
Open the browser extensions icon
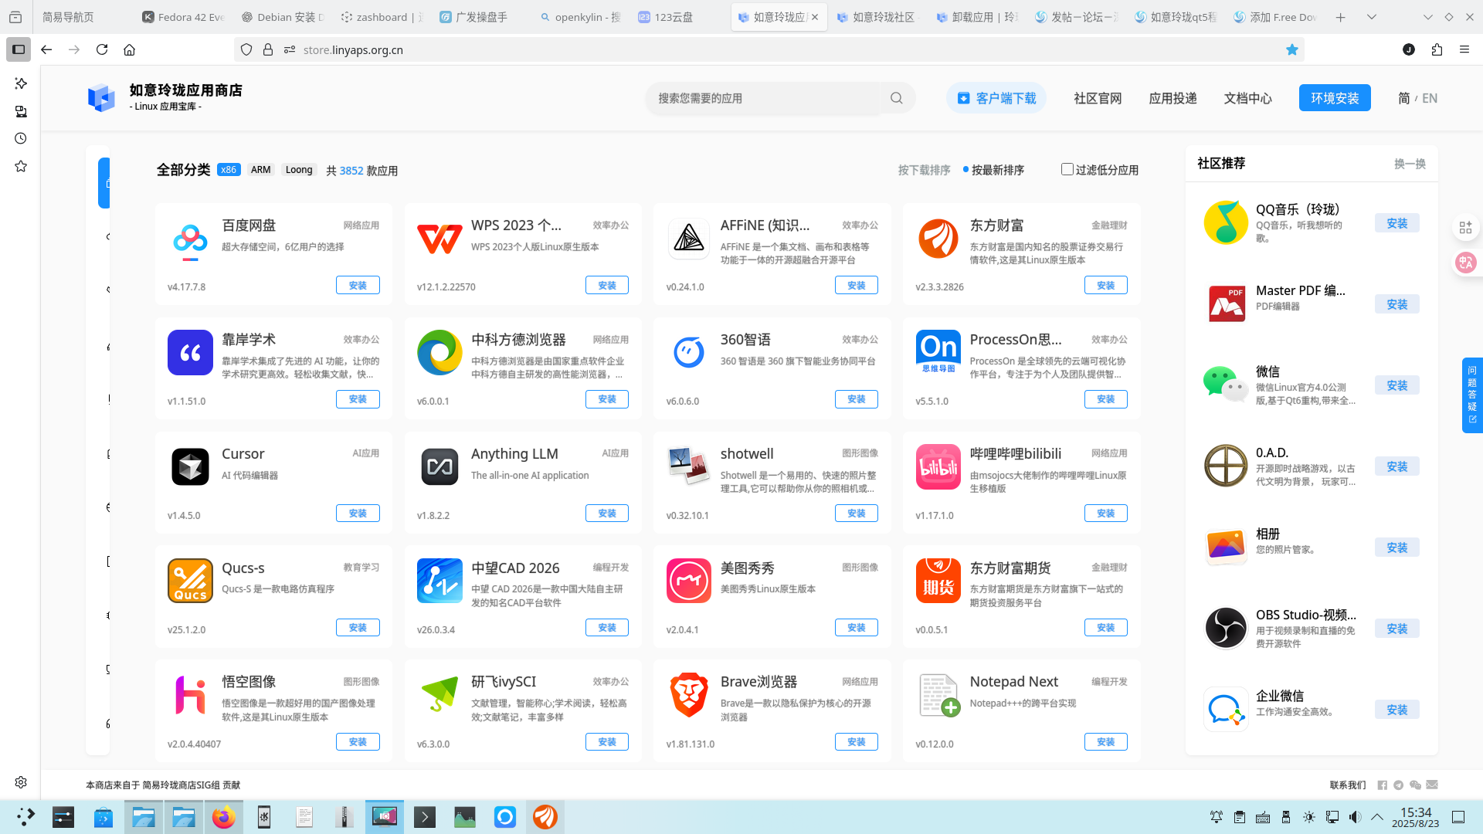click(x=1437, y=49)
